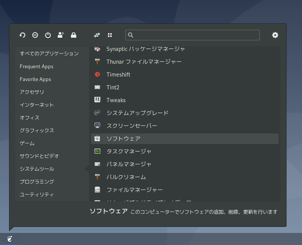Open ファイルマネージャー by its label

[134, 190]
